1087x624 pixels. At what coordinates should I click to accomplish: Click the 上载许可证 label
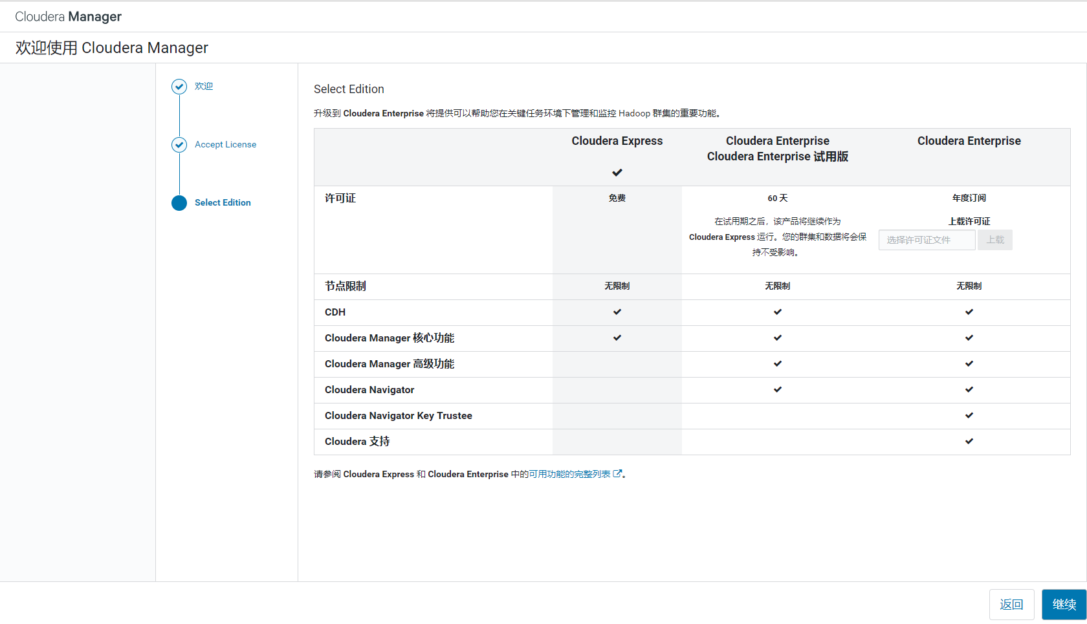(x=969, y=222)
